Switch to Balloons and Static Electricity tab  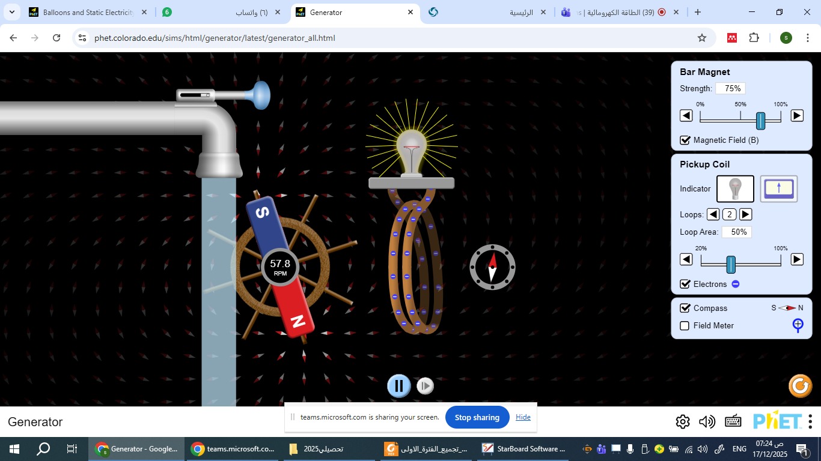click(x=87, y=12)
